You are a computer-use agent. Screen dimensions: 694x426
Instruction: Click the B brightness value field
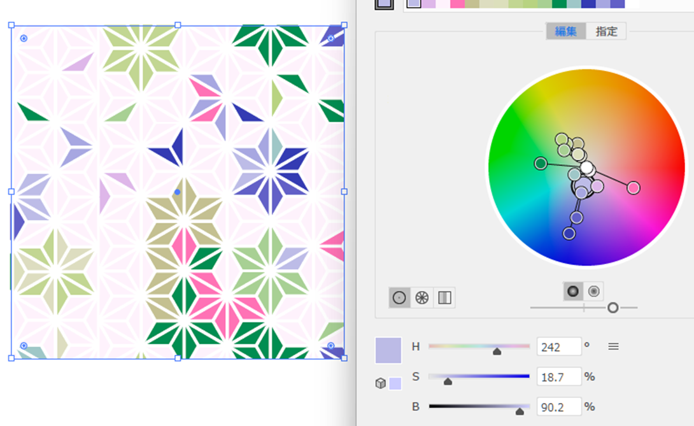[x=558, y=406]
